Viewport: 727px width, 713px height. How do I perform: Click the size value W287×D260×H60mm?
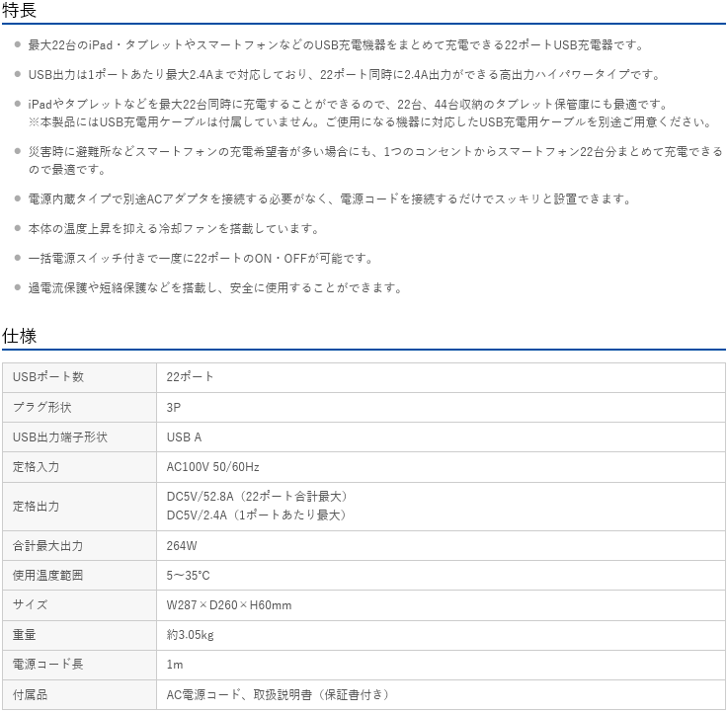(x=229, y=604)
